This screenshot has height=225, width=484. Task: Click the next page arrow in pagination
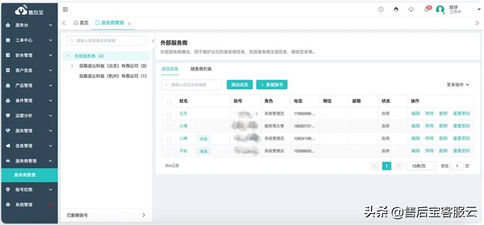coord(399,166)
